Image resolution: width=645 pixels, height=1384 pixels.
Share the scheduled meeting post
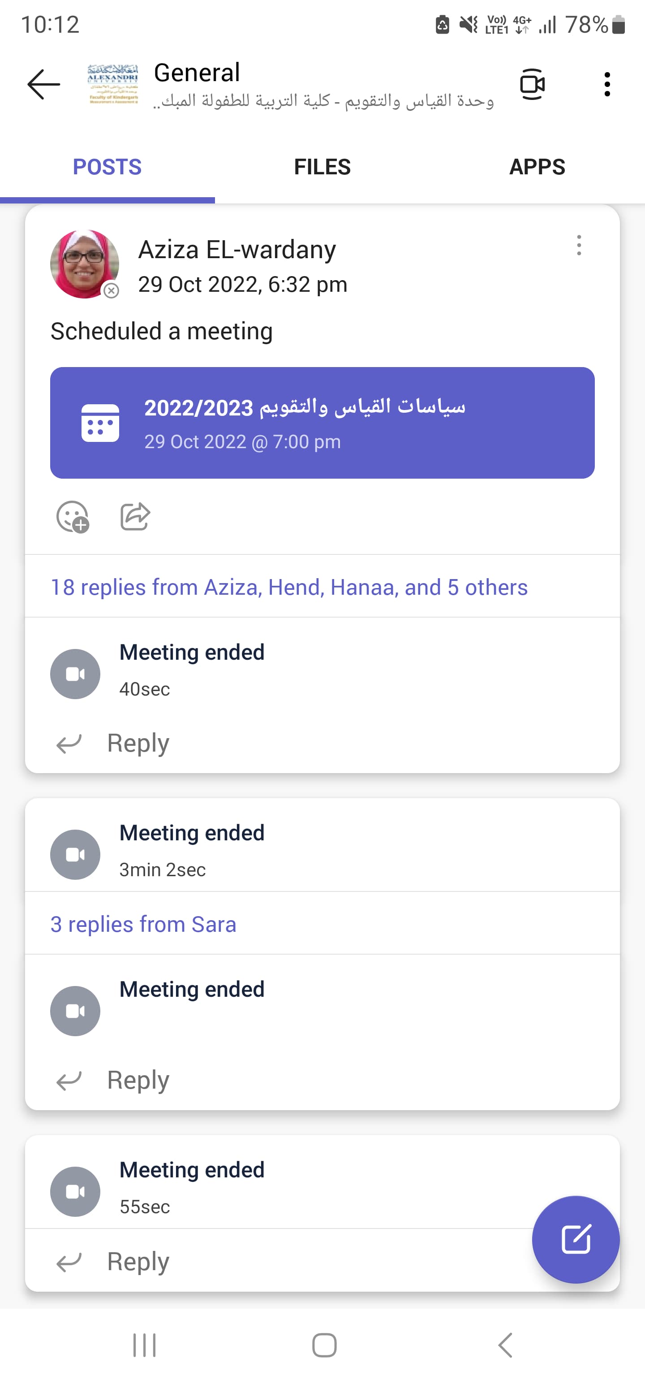[135, 517]
